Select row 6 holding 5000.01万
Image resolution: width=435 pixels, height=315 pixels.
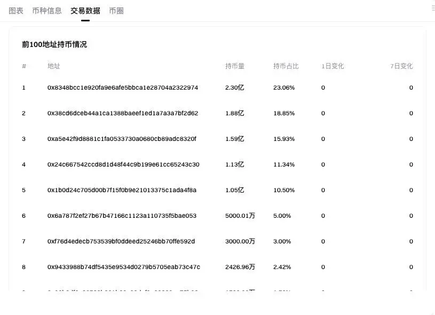coord(239,216)
